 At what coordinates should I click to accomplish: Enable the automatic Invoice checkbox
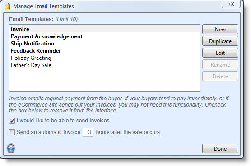pos(12,132)
